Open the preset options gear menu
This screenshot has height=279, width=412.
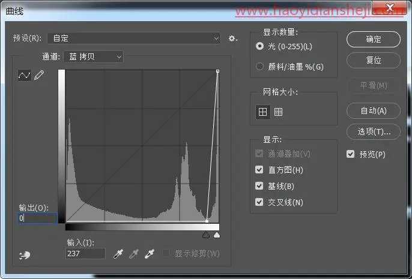click(232, 38)
